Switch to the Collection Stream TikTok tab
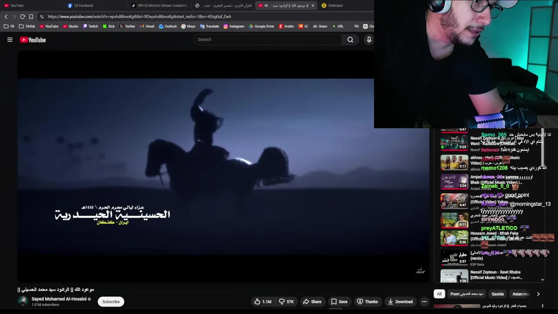Viewport: 558px width, 314px height. coord(159,6)
